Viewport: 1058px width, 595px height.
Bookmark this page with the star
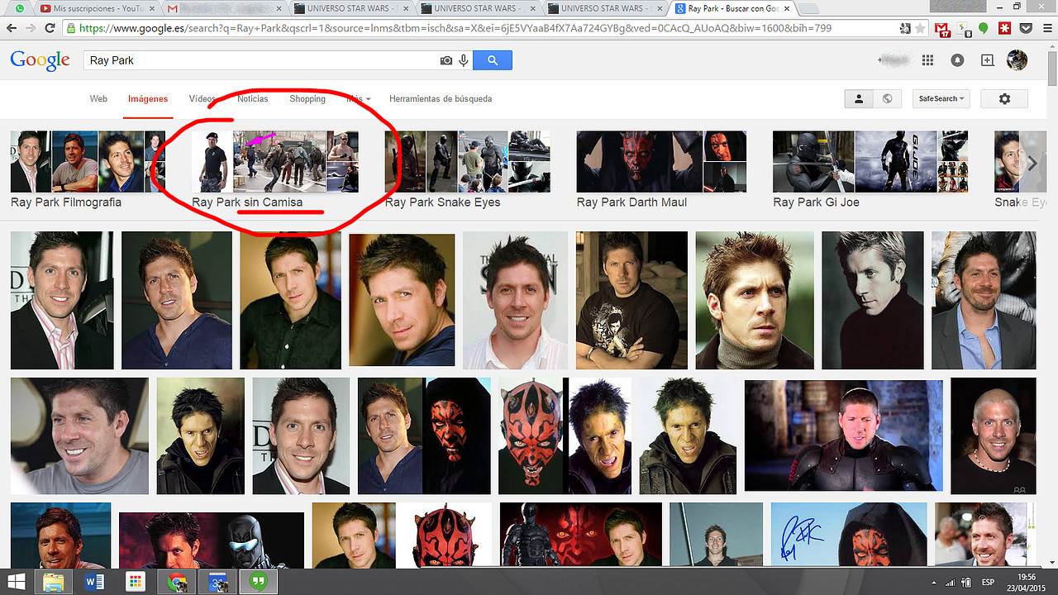pyautogui.click(x=921, y=28)
